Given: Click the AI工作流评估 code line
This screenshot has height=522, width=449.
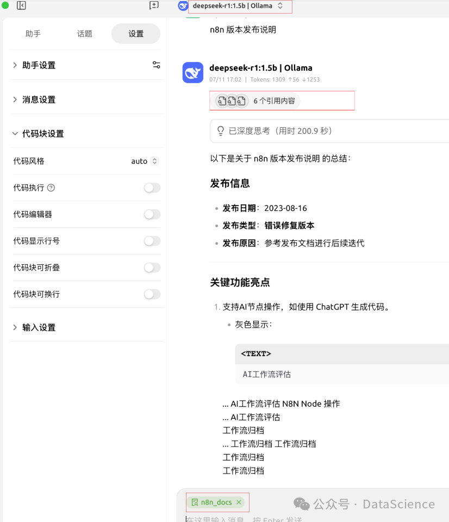Looking at the screenshot, I should [x=266, y=374].
